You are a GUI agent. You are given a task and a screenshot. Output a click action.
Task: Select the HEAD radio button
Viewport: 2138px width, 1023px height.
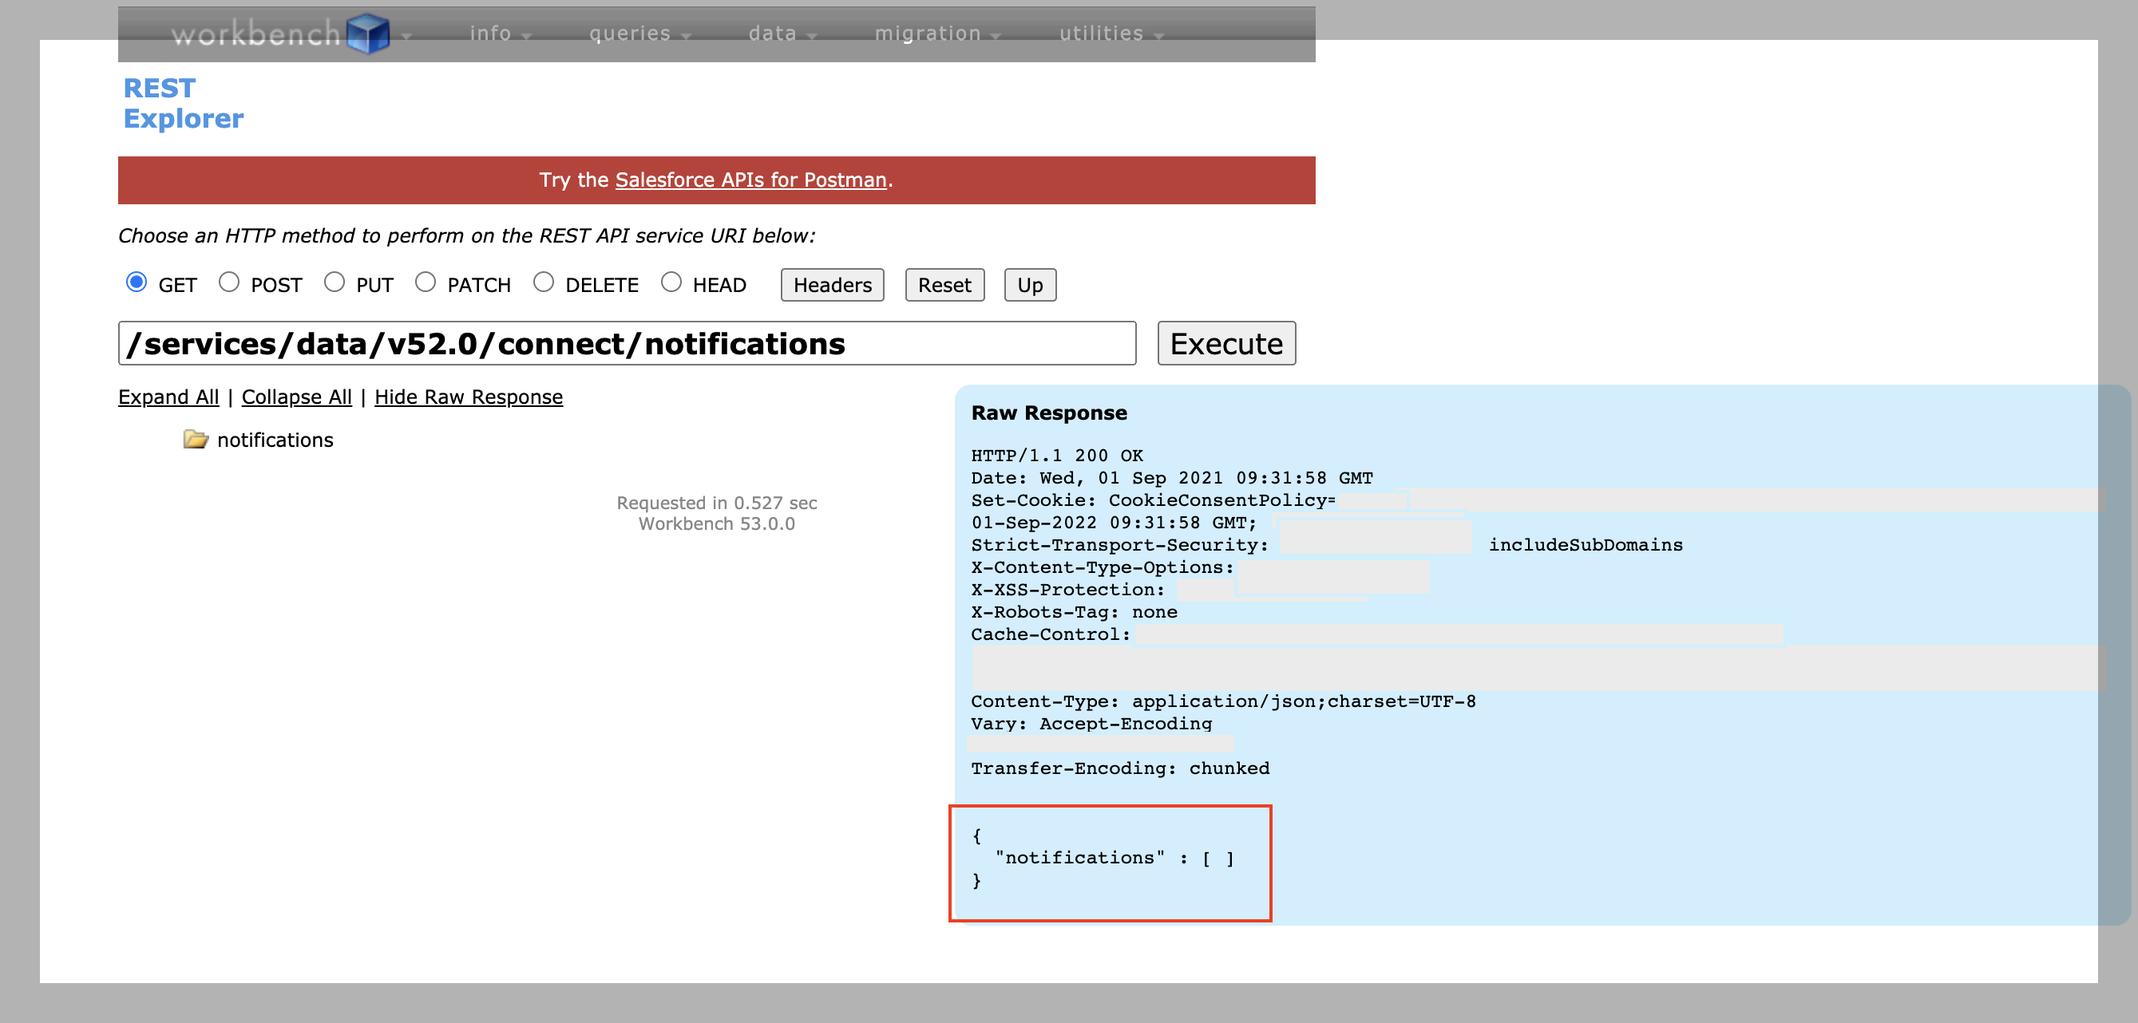pyautogui.click(x=671, y=282)
